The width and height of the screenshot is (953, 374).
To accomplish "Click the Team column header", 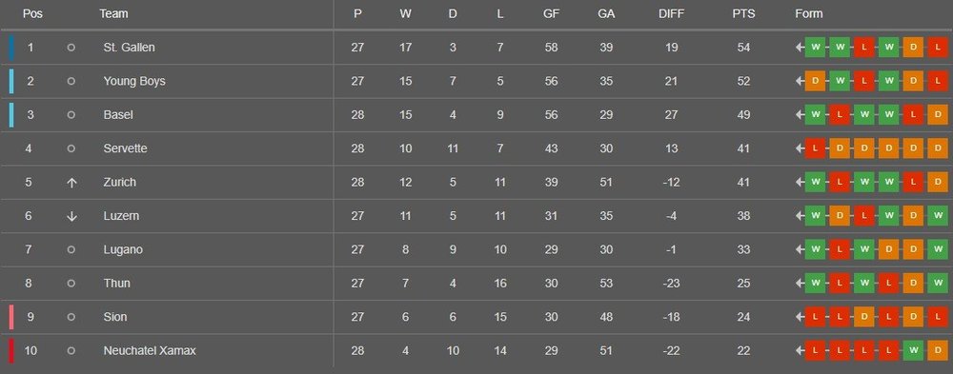I will [x=113, y=13].
